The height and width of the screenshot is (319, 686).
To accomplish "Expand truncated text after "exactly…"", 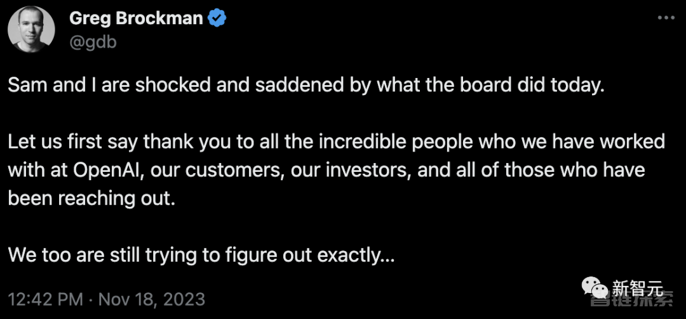I will pos(386,256).
